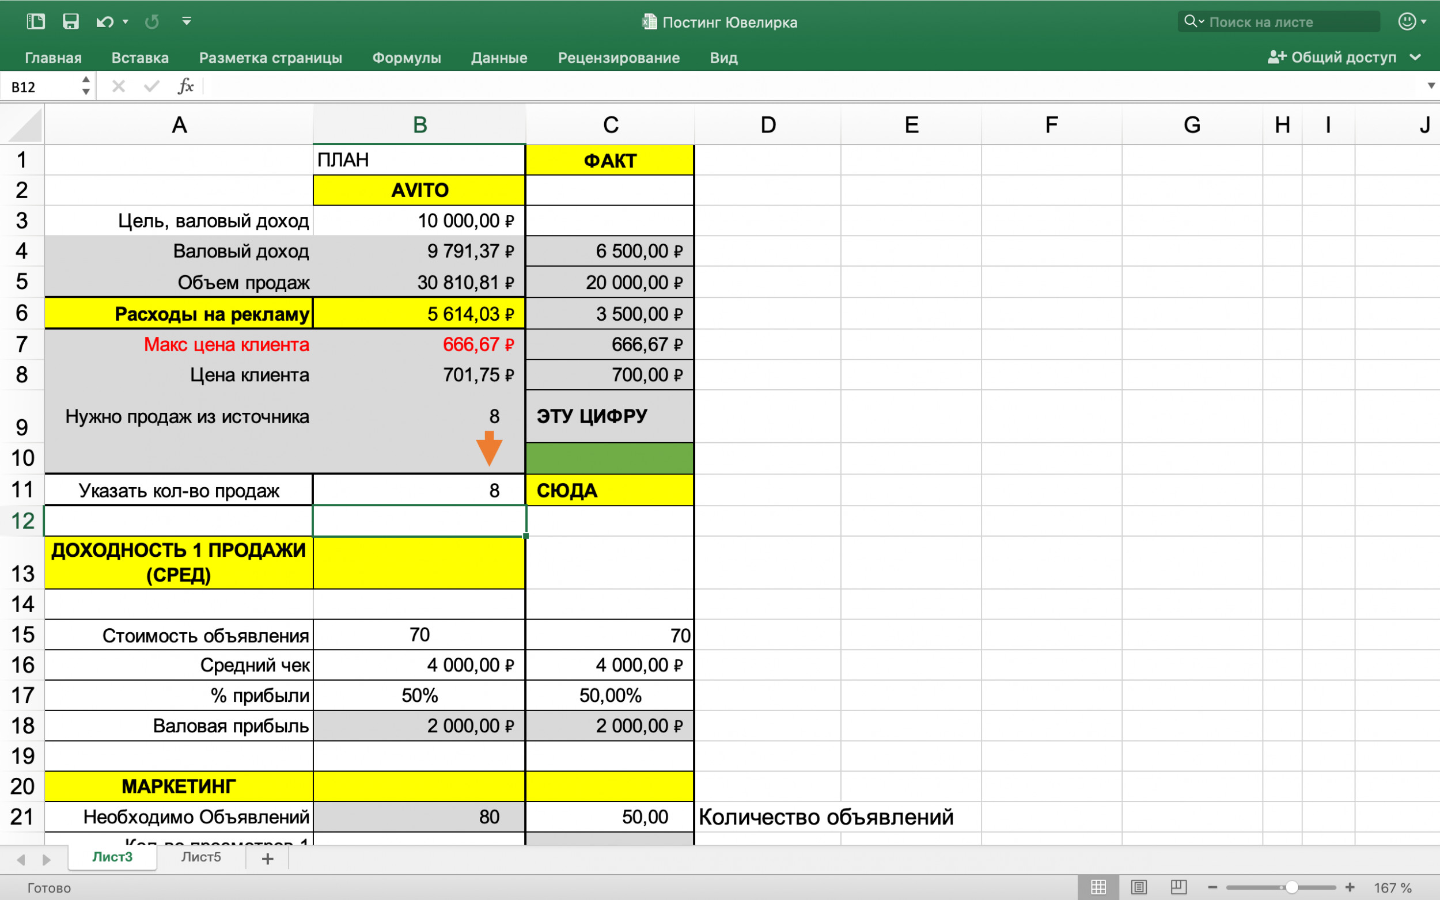Click the "Общий доступ" share button
This screenshot has width=1440, height=900.
(1332, 57)
